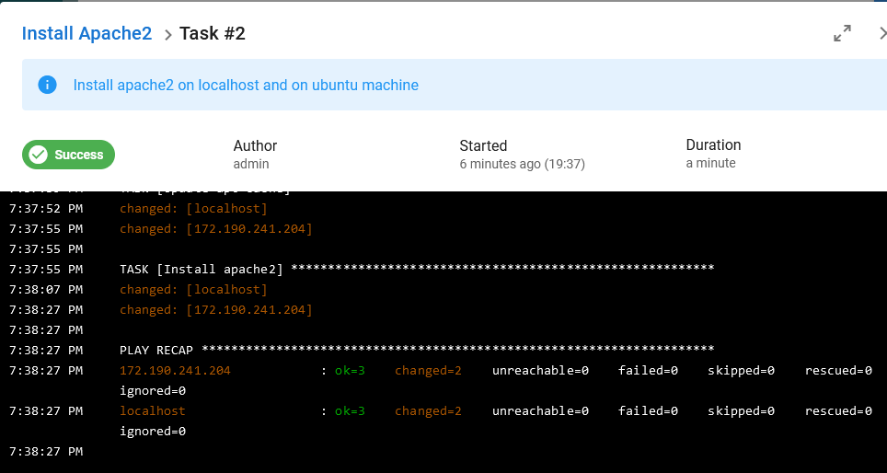Click 'changed: [localhost]' at 7:37:52 PM
Screen dimensions: 887x473
click(193, 208)
